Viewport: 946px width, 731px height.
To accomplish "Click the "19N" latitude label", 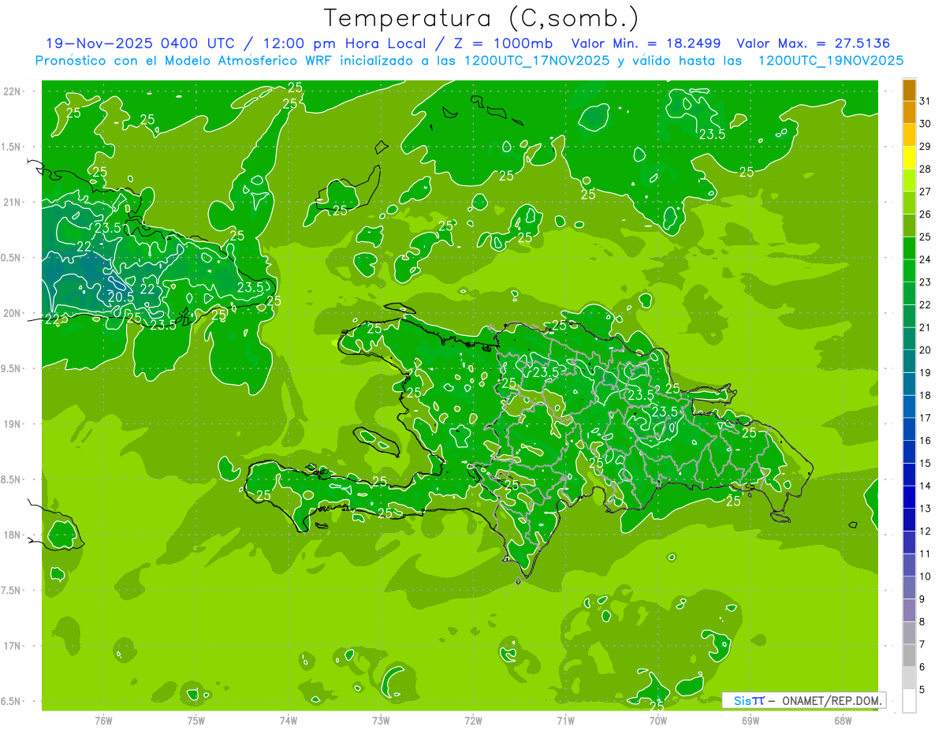I will (x=12, y=424).
